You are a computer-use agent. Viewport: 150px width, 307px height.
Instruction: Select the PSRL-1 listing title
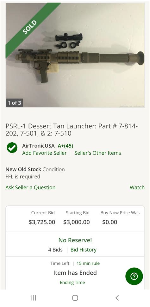click(72, 130)
